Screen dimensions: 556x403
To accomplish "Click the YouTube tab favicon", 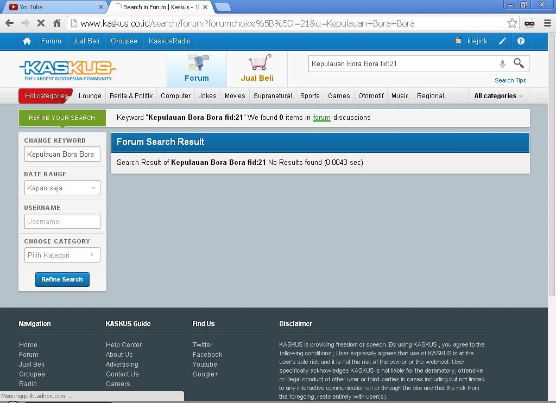I will 14,7.
